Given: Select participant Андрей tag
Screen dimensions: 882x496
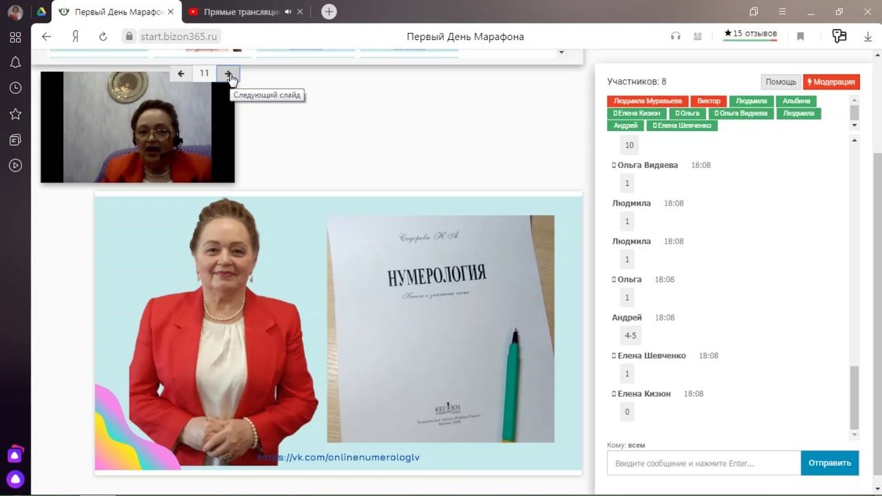Looking at the screenshot, I should (x=626, y=126).
